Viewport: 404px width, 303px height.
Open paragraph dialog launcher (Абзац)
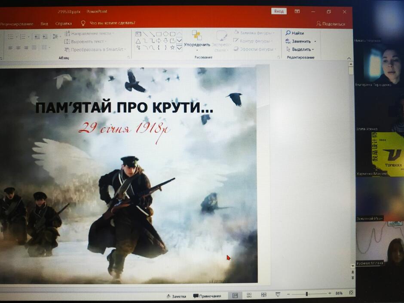pos(129,57)
